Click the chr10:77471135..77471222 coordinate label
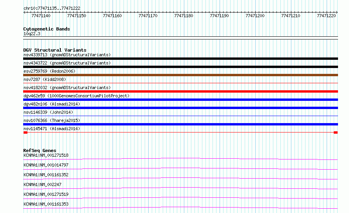 click(x=52, y=8)
